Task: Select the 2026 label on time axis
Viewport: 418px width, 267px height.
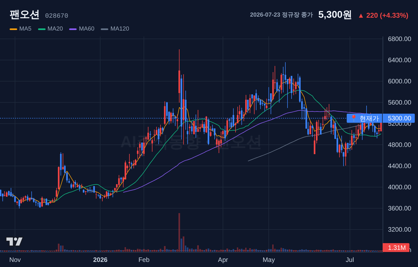Action: 100,260
